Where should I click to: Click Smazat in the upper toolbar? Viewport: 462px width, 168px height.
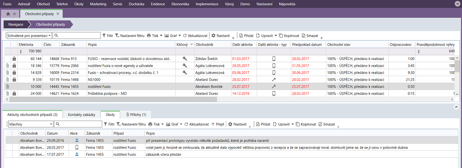click(x=310, y=35)
